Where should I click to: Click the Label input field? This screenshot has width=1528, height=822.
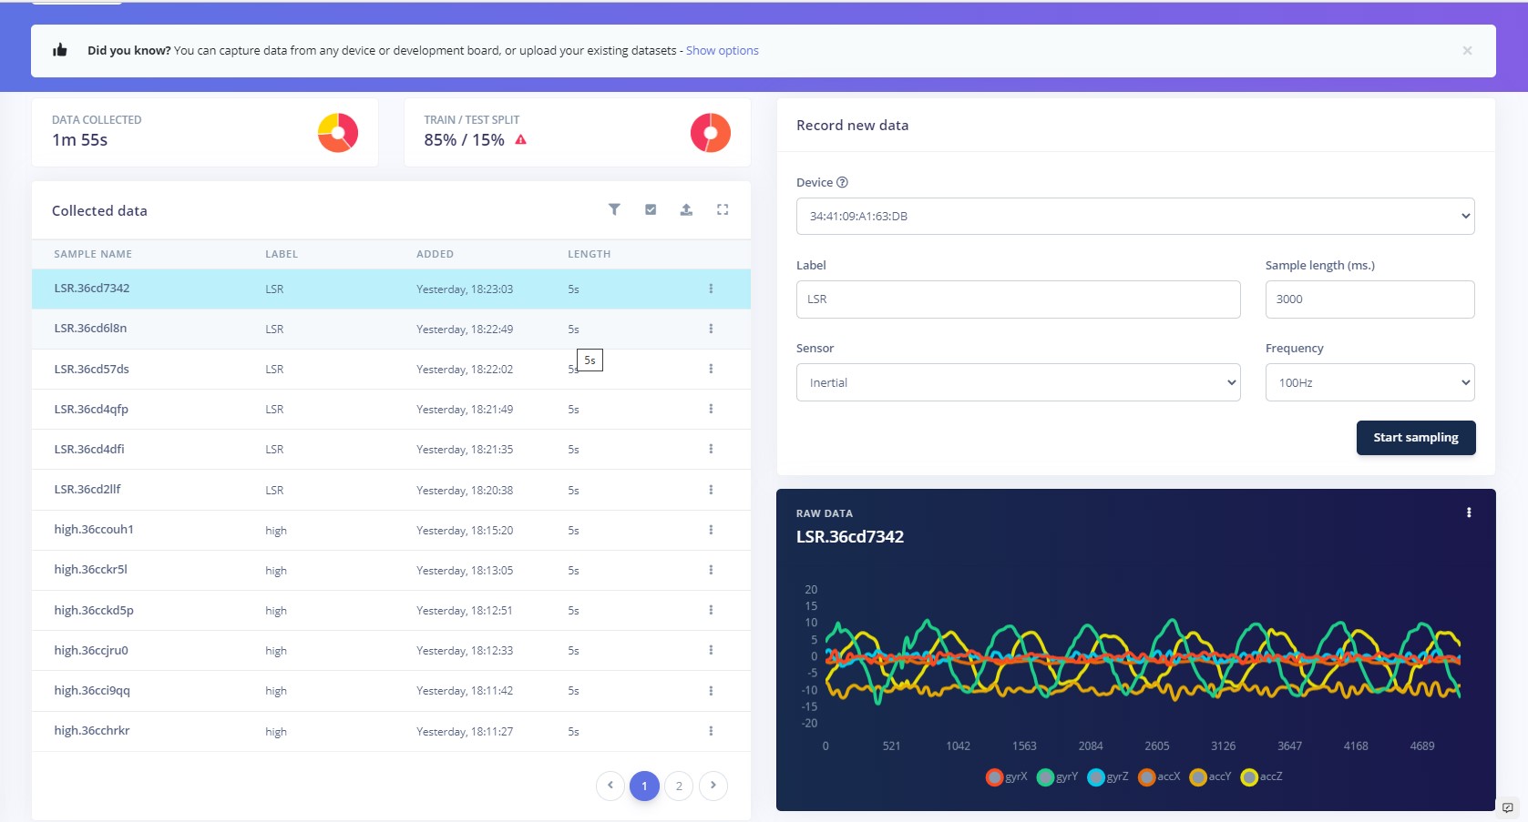click(x=1019, y=299)
